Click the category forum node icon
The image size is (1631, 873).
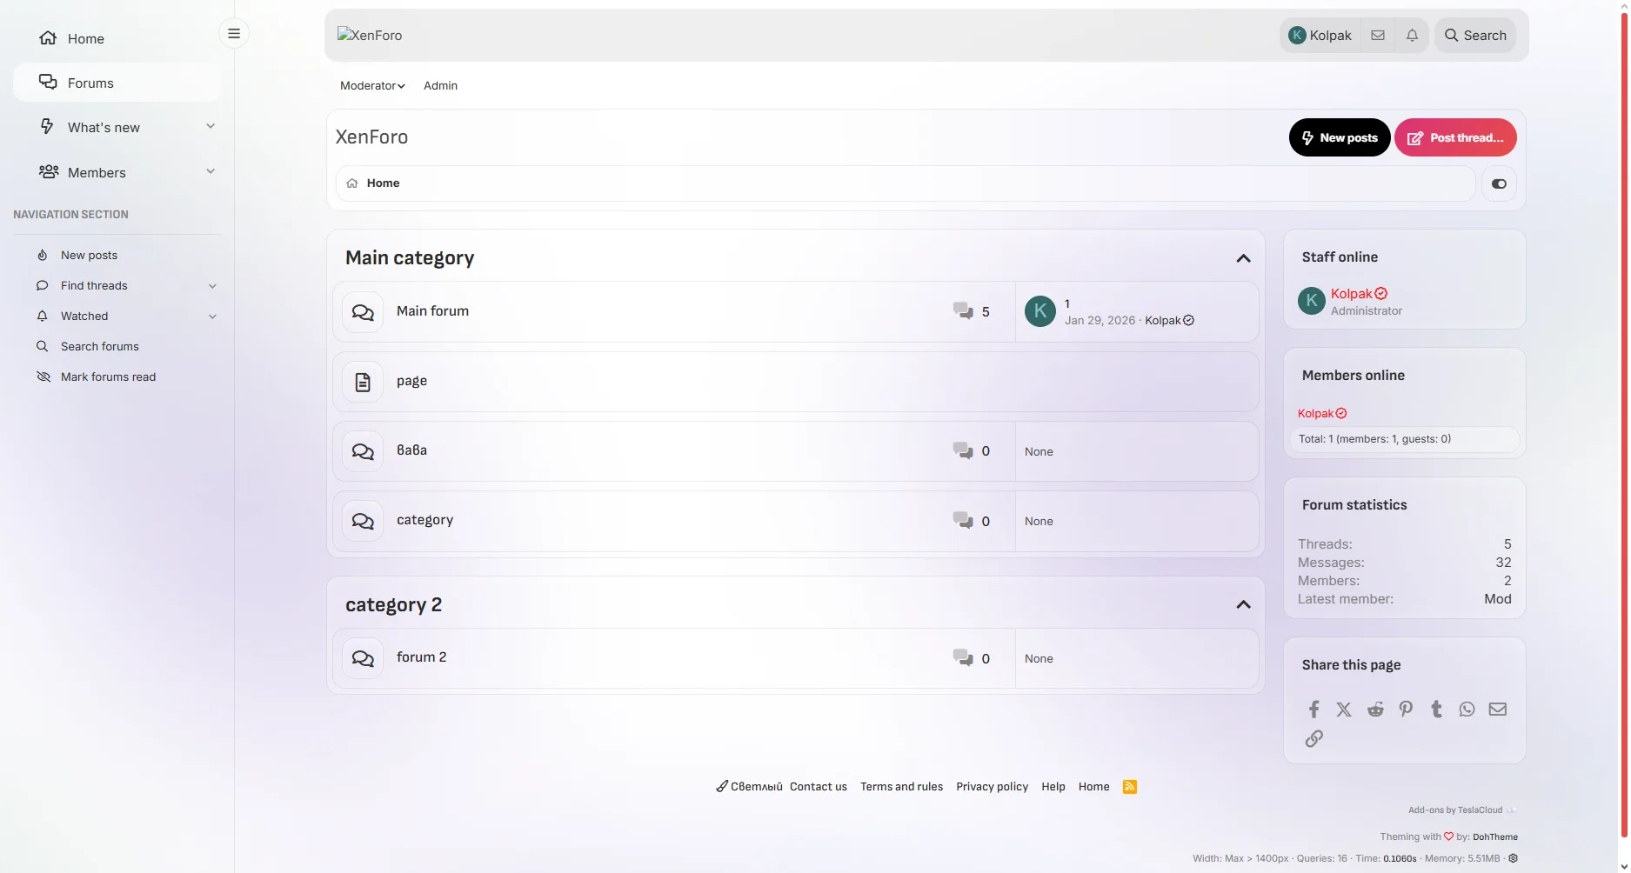(363, 521)
